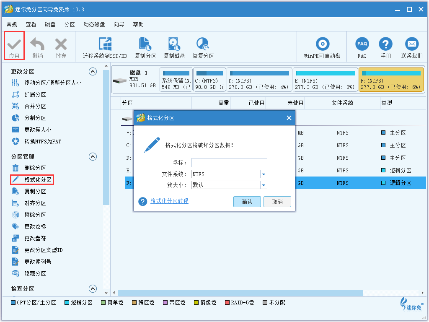Screen dimensions: 429x322
Task: Click the sidebar scroll down arrow
Action: [x=106, y=293]
